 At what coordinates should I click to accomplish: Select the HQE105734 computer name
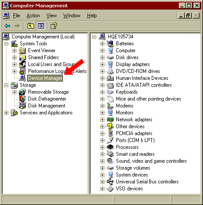pyautogui.click(x=120, y=37)
